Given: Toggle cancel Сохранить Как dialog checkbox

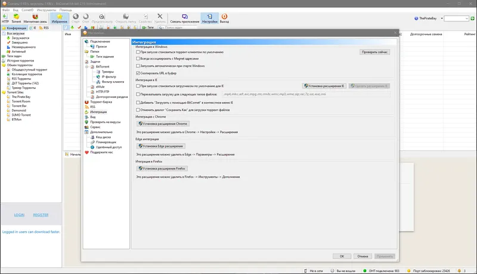Looking at the screenshot, I should (x=138, y=110).
